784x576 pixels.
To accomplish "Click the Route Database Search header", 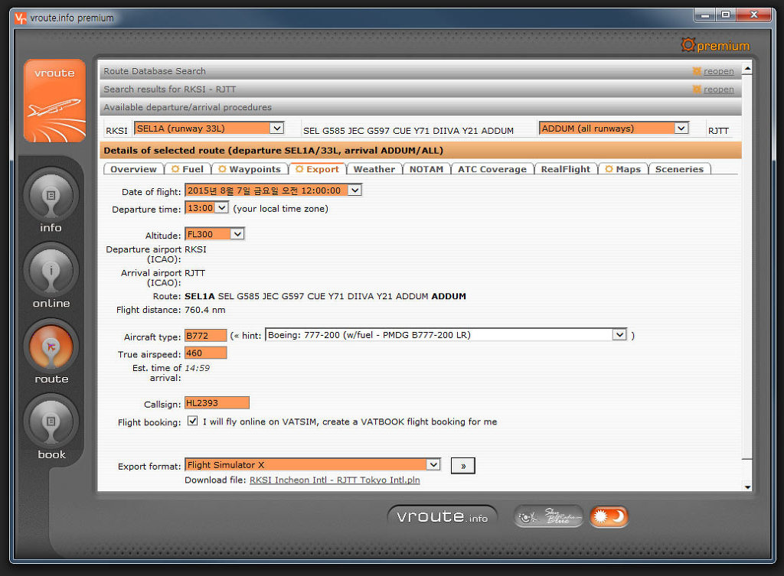I will 420,71.
